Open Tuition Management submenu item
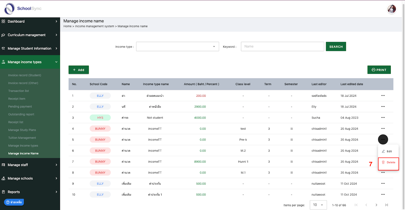Image resolution: width=405 pixels, height=210 pixels. click(22, 138)
